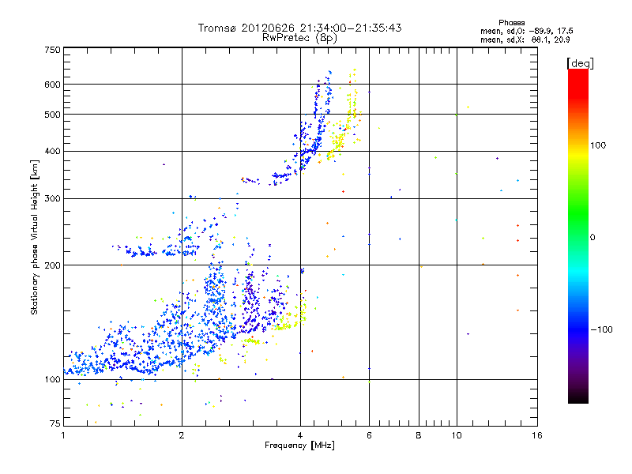Click the 'Stationary phase Virtual Height [km]' axis title

coord(35,237)
